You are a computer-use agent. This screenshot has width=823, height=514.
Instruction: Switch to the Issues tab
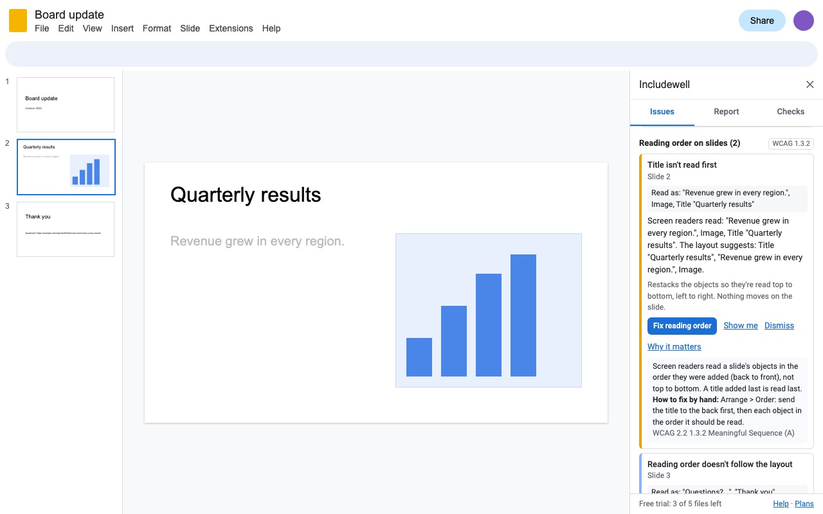click(662, 112)
